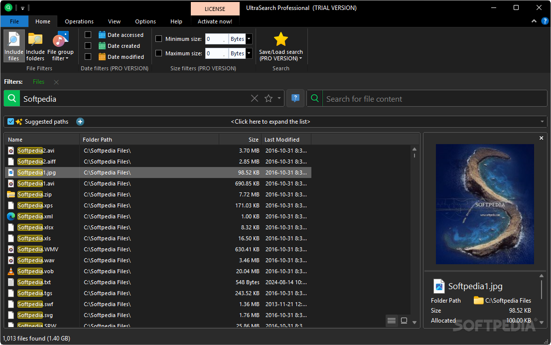Click the UltraSearch app logo icon

coord(8,7)
